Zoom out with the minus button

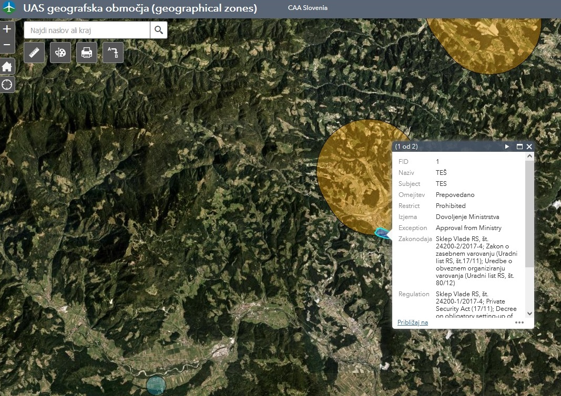tap(7, 45)
